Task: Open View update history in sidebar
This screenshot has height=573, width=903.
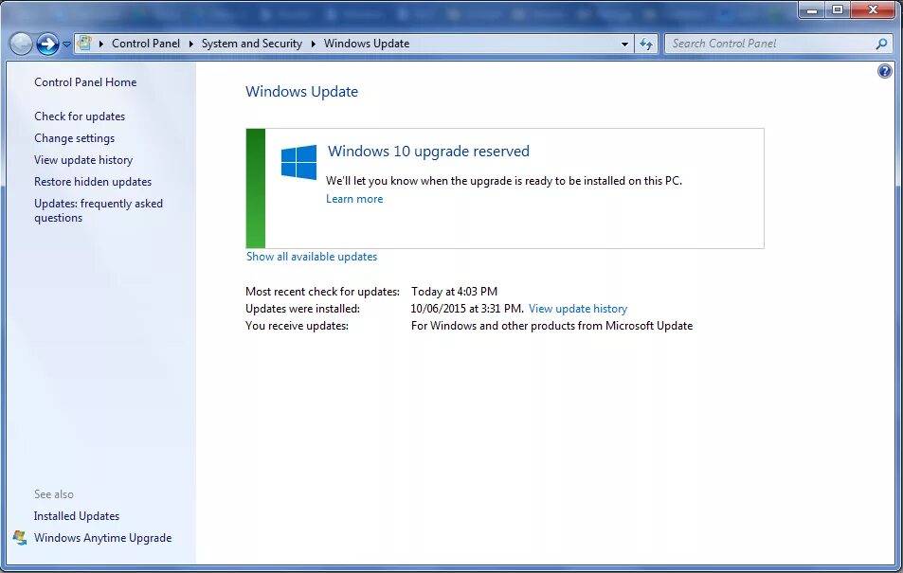Action: point(83,160)
